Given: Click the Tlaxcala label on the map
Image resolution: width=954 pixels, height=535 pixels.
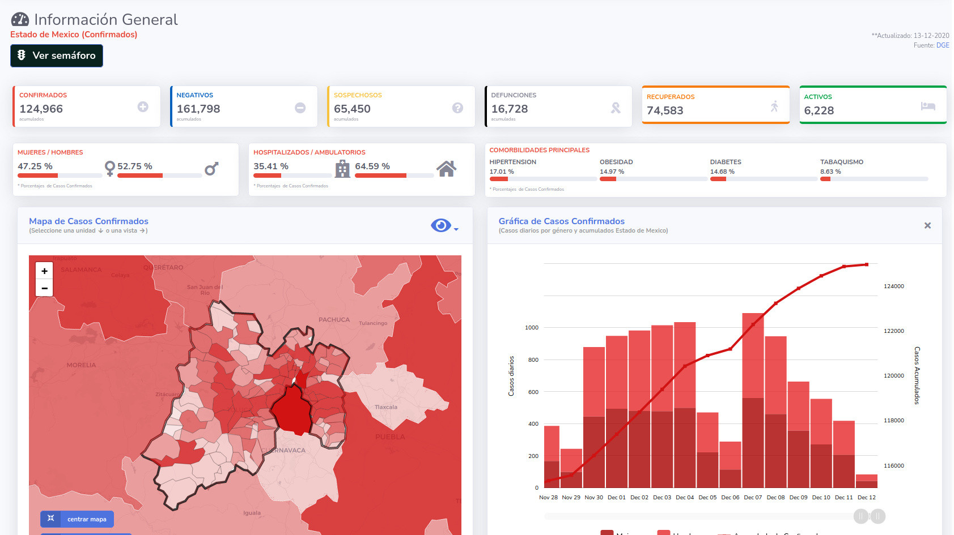Looking at the screenshot, I should click(x=385, y=407).
